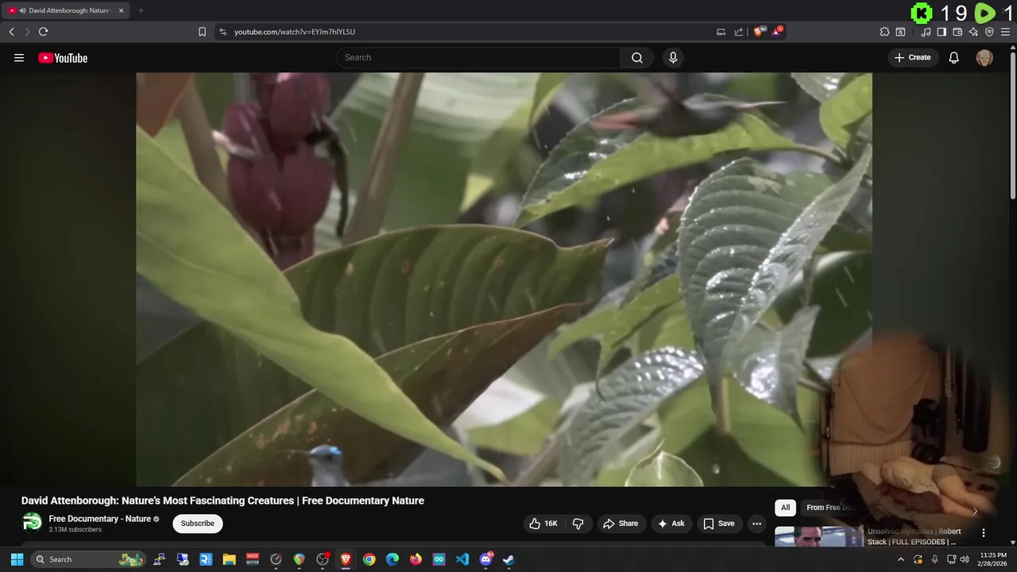Open the channel avatar for Free Documentary
1017x572 pixels.
point(32,523)
